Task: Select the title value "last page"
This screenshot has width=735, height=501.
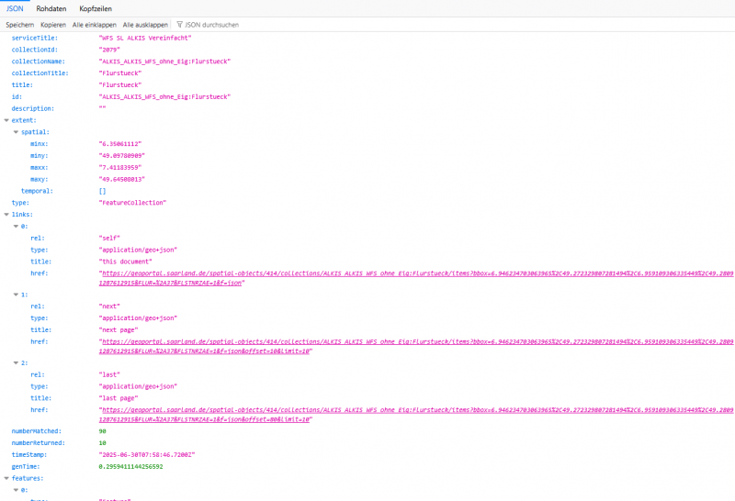Action: pos(119,398)
